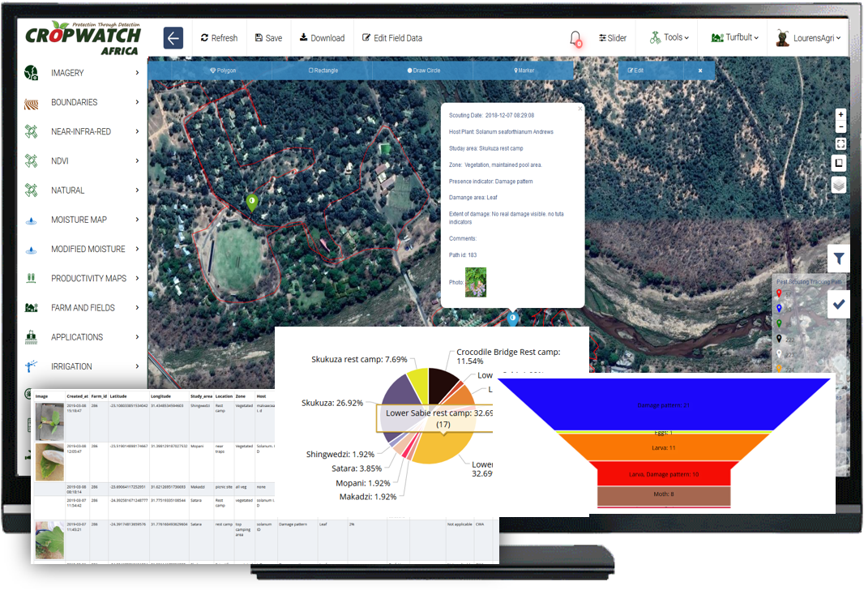Select the yellow-green Skukuza rest camp slice
Image resolution: width=864 pixels, height=590 pixels.
click(418, 383)
